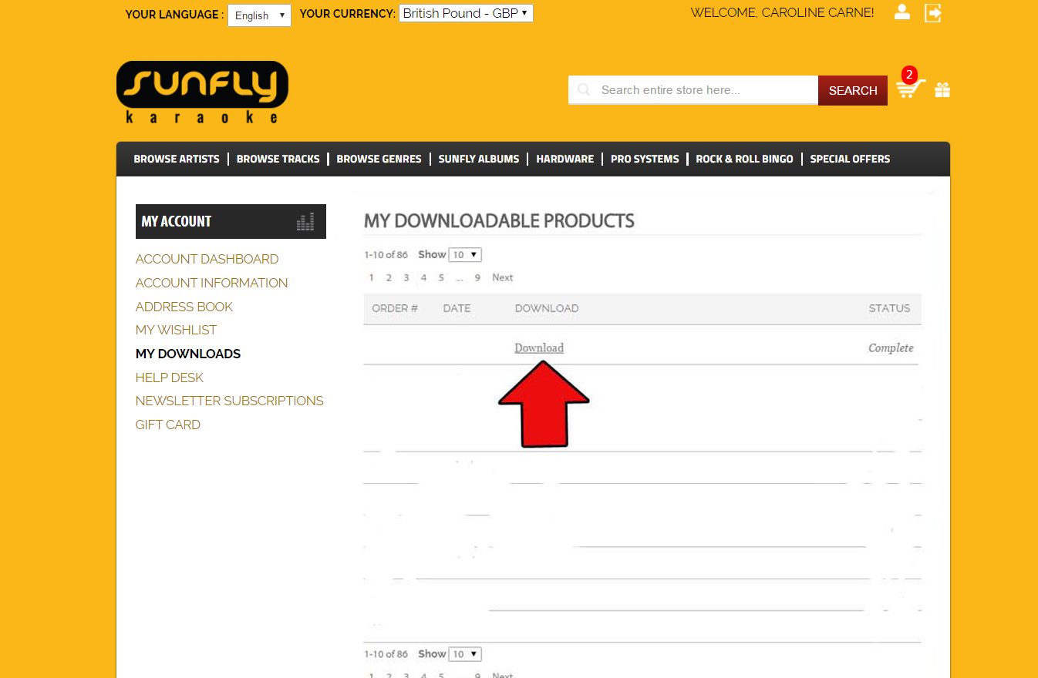Click the equalizer icon in My Account header
The height and width of the screenshot is (678, 1038).
[x=305, y=222]
